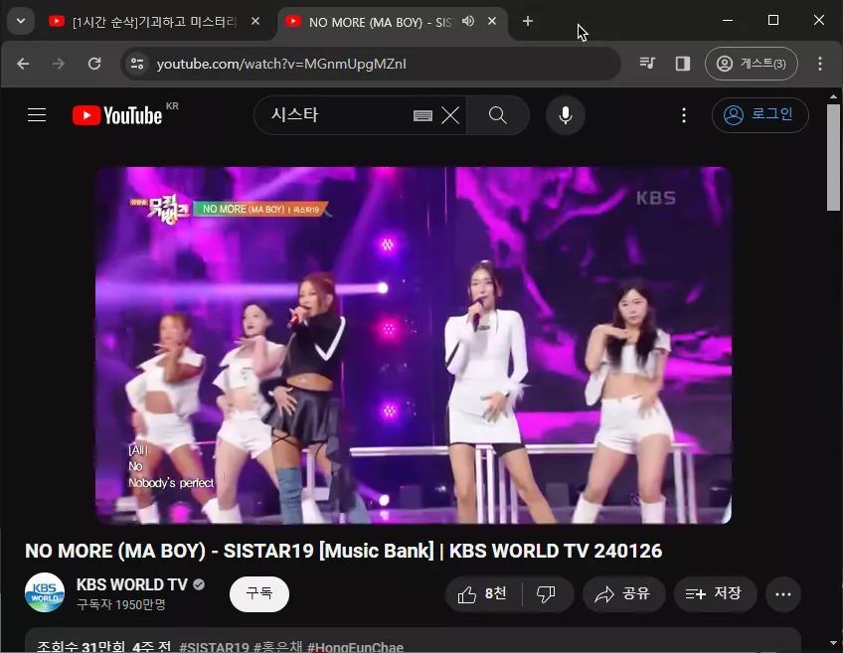Subscribe using the 구독 button
The image size is (843, 653).
[x=259, y=594]
